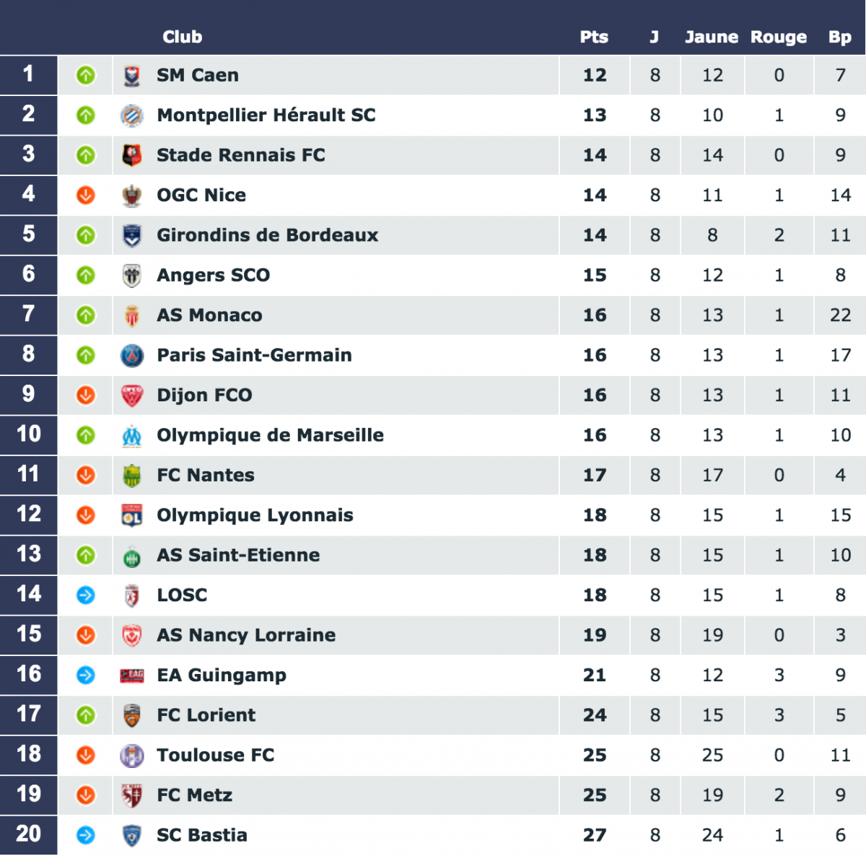
Task: Click the blue right arrow beside LOSC
Action: tap(86, 595)
